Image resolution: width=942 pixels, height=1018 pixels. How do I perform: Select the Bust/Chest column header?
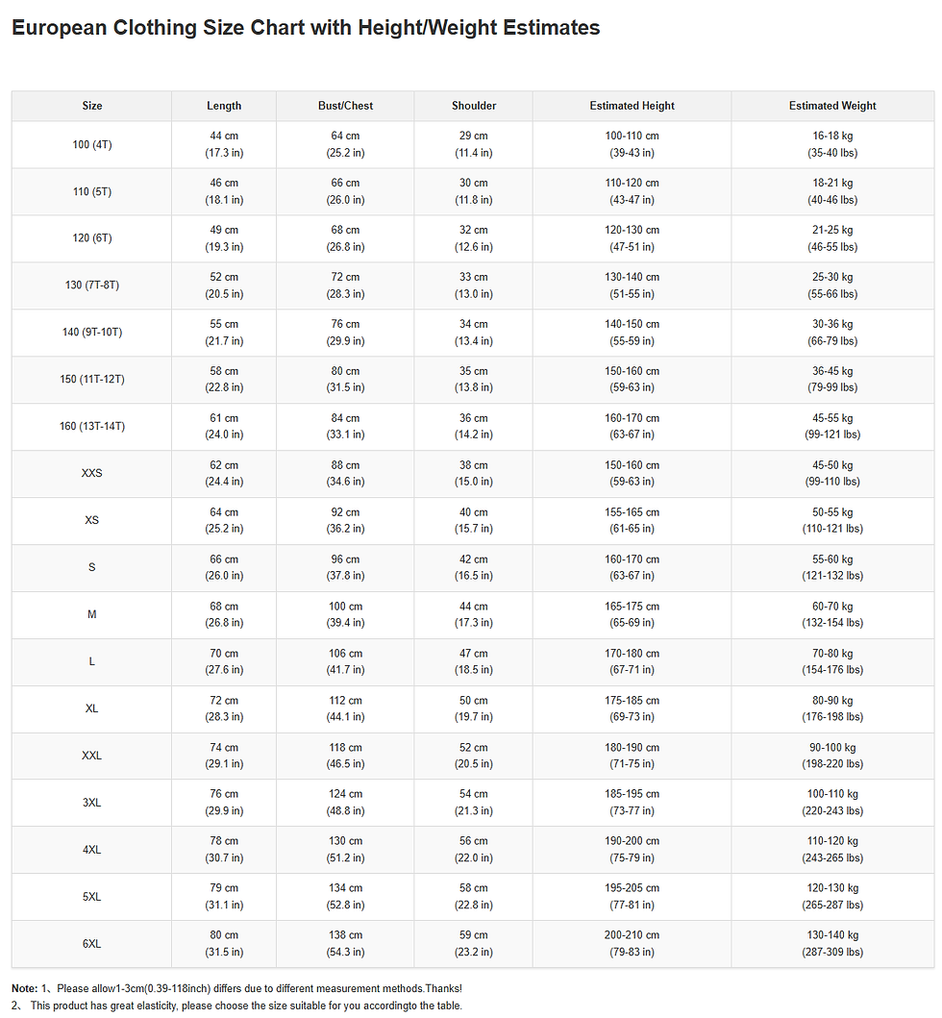pyautogui.click(x=345, y=106)
